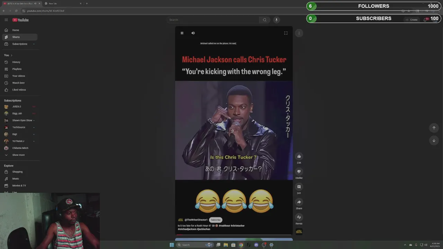Viewport: 443px width, 249px height.
Task: Open Your videos
Action: [20, 76]
